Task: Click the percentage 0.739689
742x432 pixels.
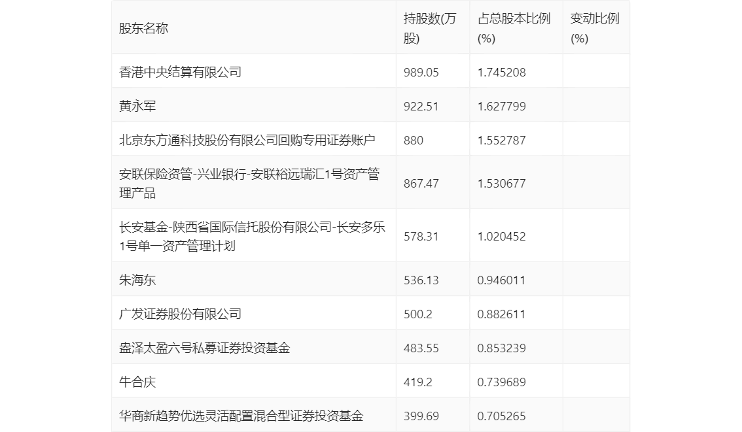Action: pyautogui.click(x=502, y=382)
